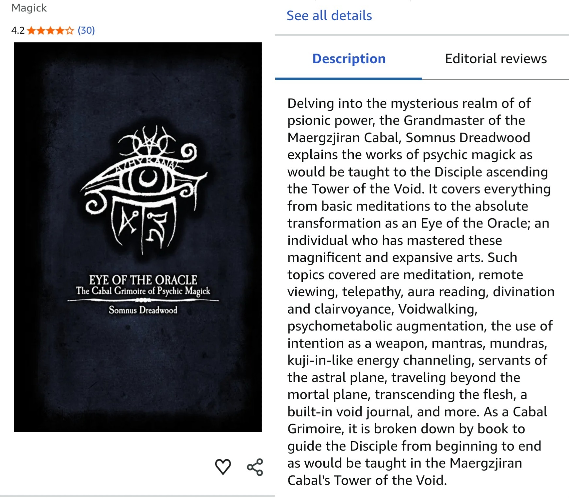This screenshot has height=498, width=569.
Task: Click the share icon below cover
Action: [x=255, y=467]
